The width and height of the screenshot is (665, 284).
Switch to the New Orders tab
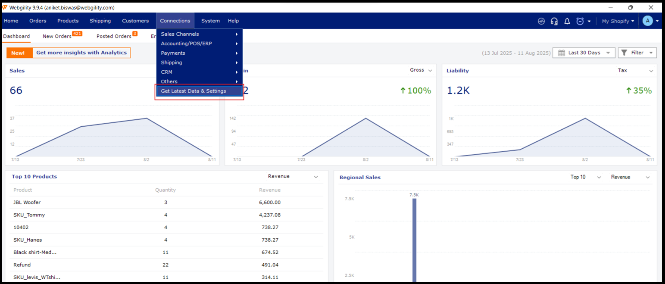tap(57, 36)
